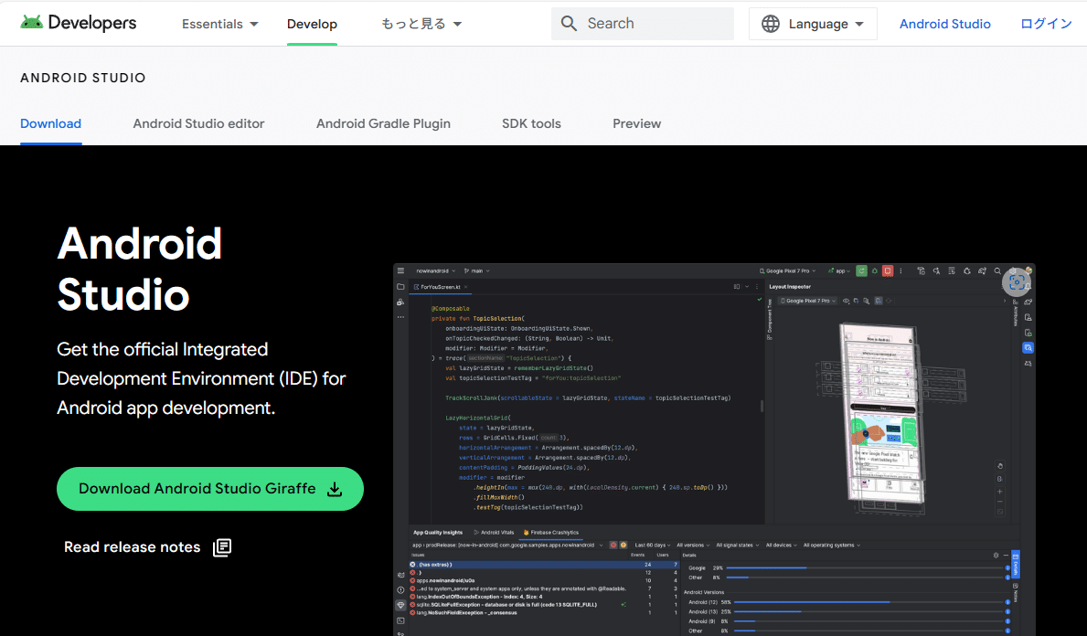The width and height of the screenshot is (1087, 636).
Task: Switch to the Android Studio editor tab
Action: (x=199, y=123)
